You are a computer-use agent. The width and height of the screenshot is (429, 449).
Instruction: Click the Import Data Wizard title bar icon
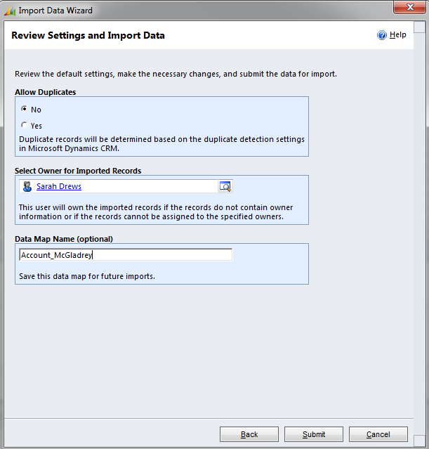coord(10,11)
